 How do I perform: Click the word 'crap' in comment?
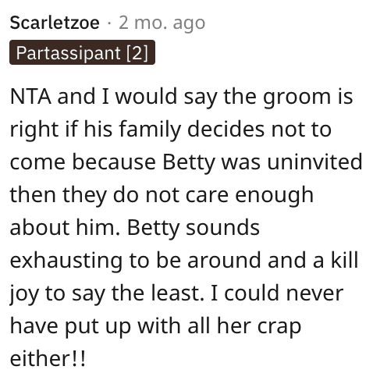click(279, 327)
